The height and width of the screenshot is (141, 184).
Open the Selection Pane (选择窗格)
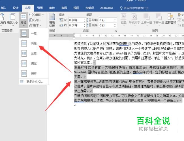[x=171, y=19]
